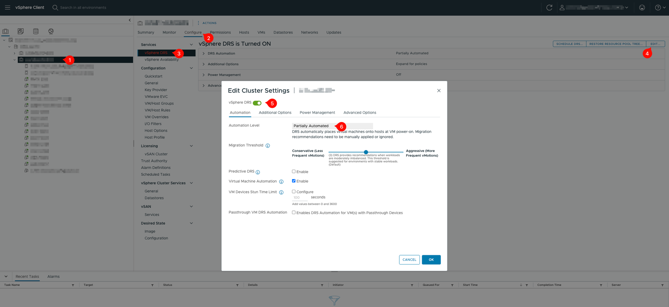This screenshot has height=307, width=669.
Task: Click the CANCEL button
Action: pyautogui.click(x=409, y=260)
